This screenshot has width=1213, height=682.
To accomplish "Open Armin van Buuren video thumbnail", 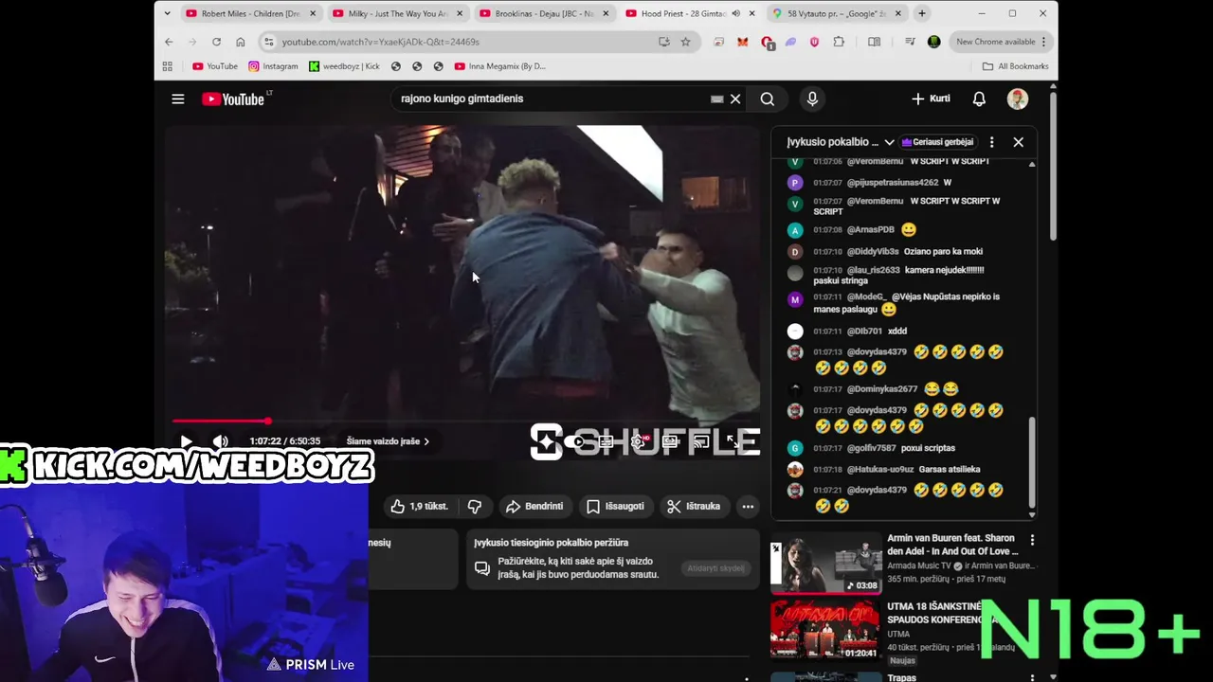I will click(x=825, y=563).
